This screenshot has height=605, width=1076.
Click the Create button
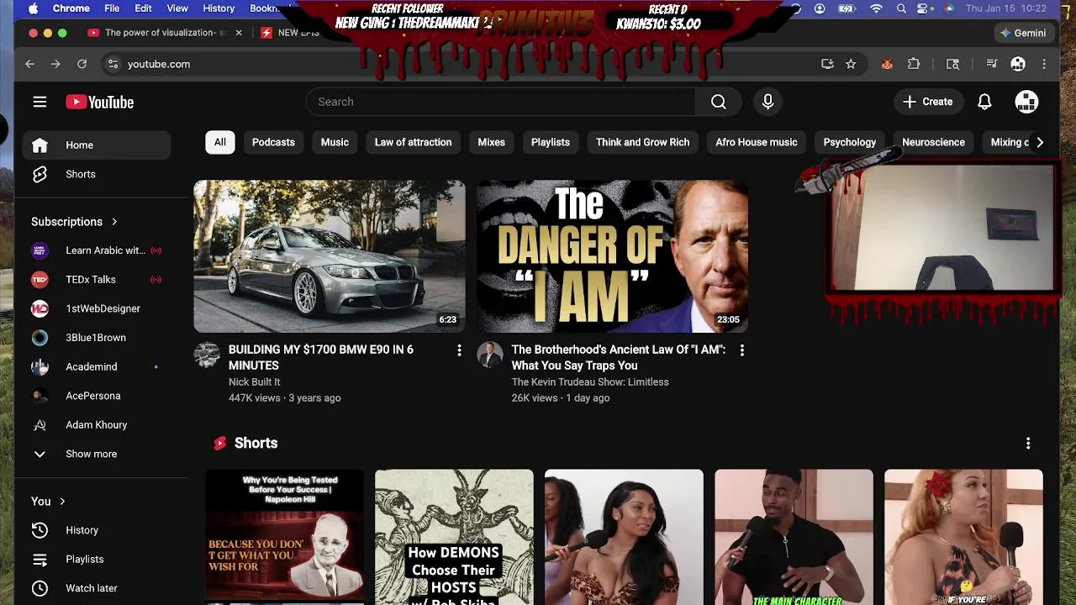[x=928, y=102]
